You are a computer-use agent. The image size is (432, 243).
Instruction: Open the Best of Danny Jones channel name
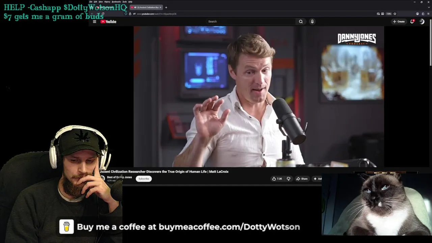click(119, 177)
